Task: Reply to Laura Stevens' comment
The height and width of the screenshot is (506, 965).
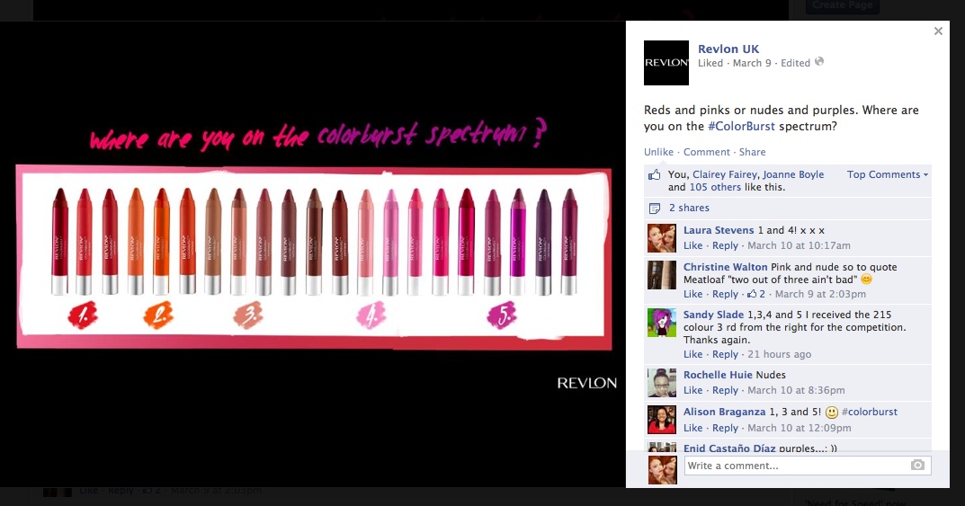Action: point(725,245)
